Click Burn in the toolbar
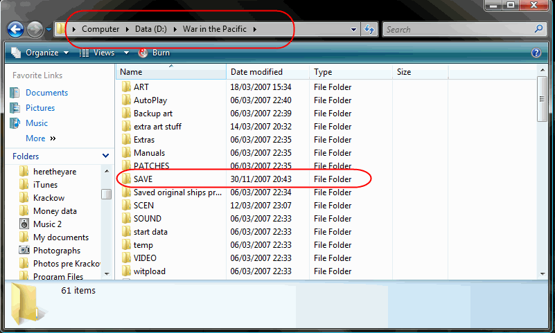Viewport: 555px width, 333px height. tap(155, 53)
